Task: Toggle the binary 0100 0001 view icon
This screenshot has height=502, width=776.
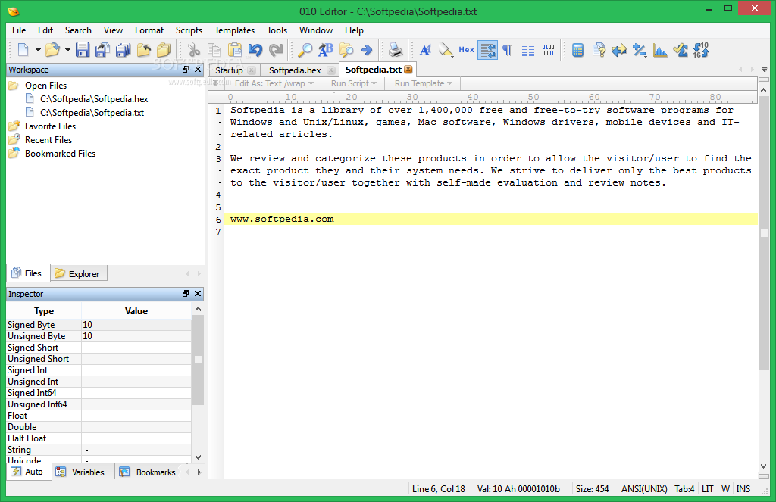Action: pos(549,50)
